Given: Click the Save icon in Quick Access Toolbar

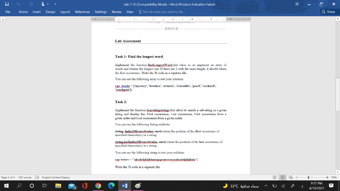Looking at the screenshot, I should coord(7,4).
